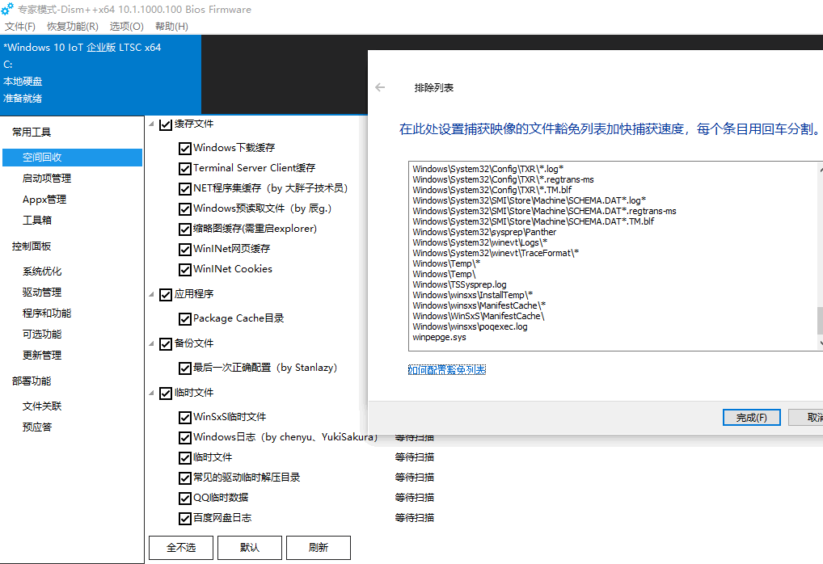Open the 恢复功能(R) menu
This screenshot has height=564, width=823.
click(73, 27)
